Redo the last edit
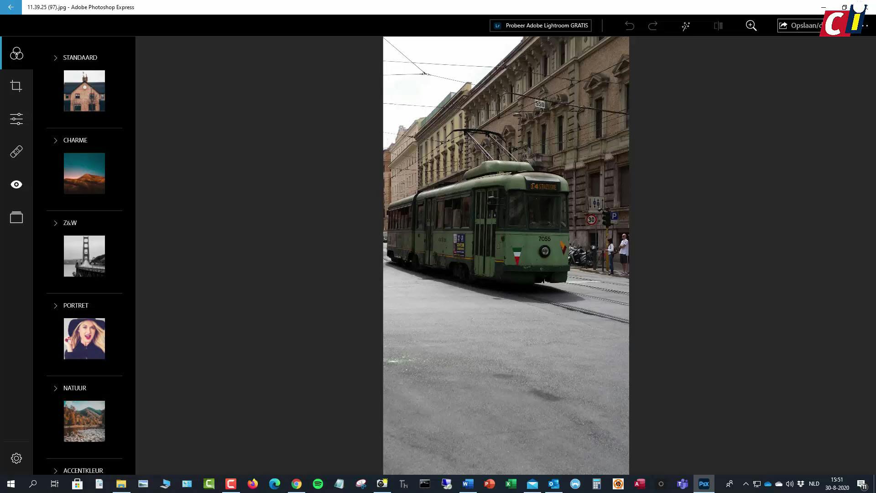This screenshot has height=493, width=876. pyautogui.click(x=653, y=26)
